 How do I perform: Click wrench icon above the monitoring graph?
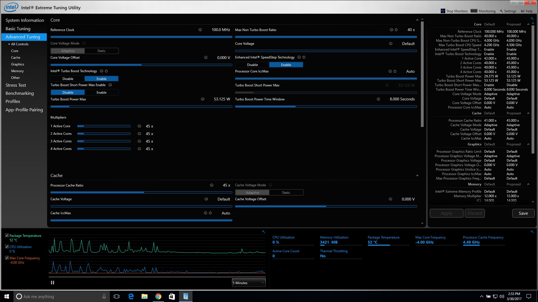pyautogui.click(x=263, y=232)
